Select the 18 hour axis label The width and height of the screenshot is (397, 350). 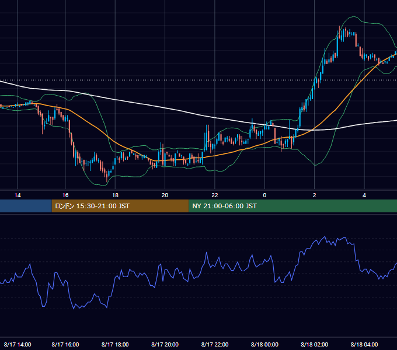coord(115,195)
